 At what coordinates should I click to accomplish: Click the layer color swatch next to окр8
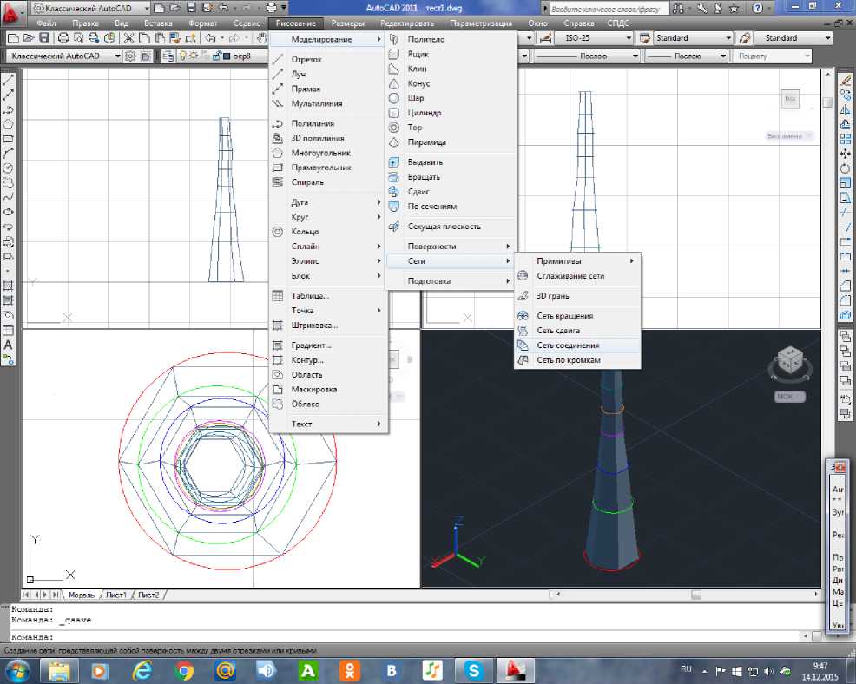[x=226, y=56]
